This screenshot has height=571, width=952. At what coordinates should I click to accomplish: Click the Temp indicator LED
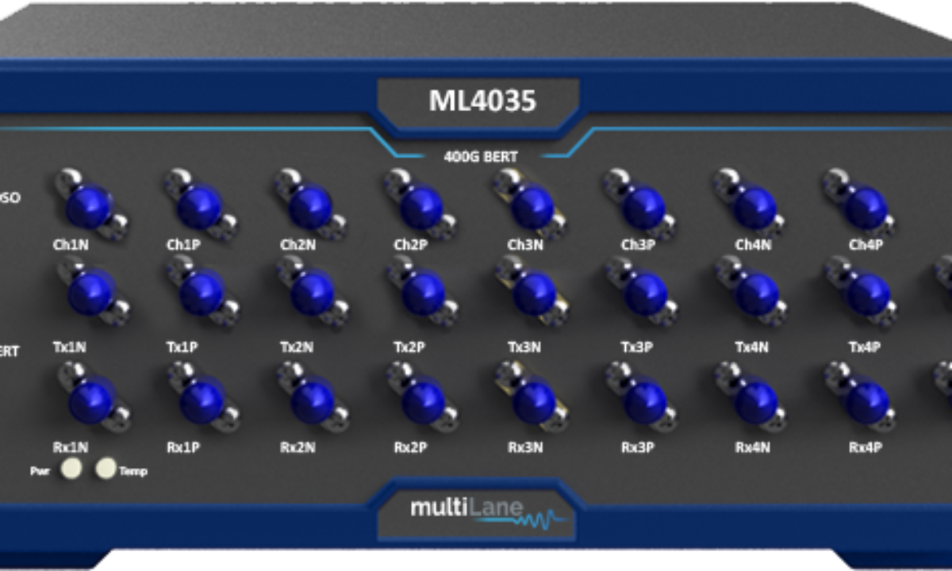pos(106,469)
